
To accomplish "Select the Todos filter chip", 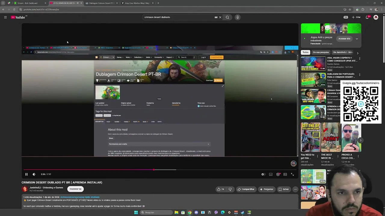I will pos(306,52).
